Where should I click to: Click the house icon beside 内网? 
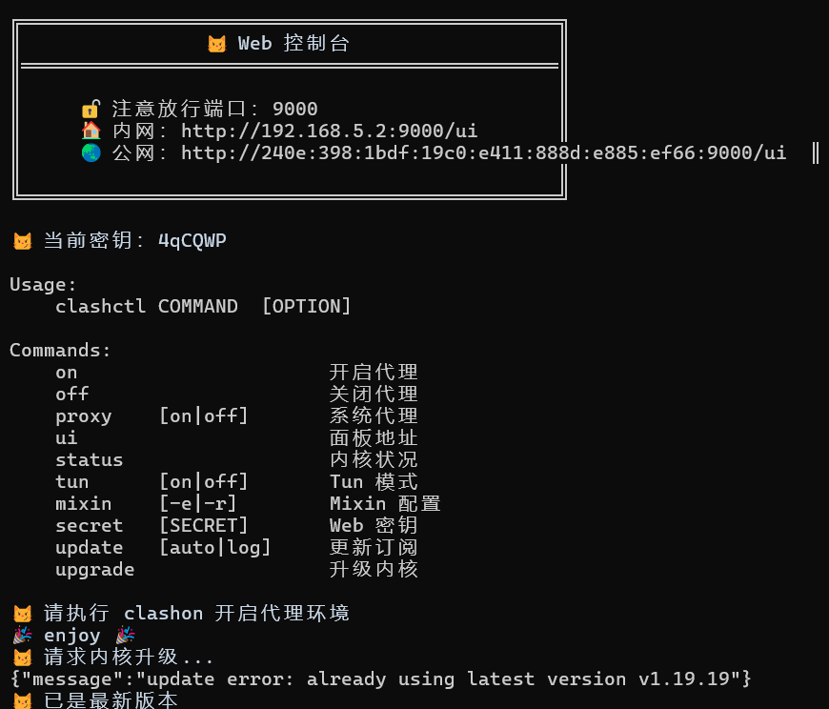[91, 131]
